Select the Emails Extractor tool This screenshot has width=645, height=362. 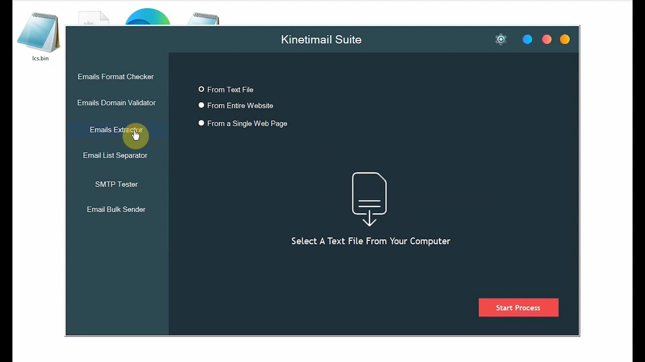coord(116,130)
